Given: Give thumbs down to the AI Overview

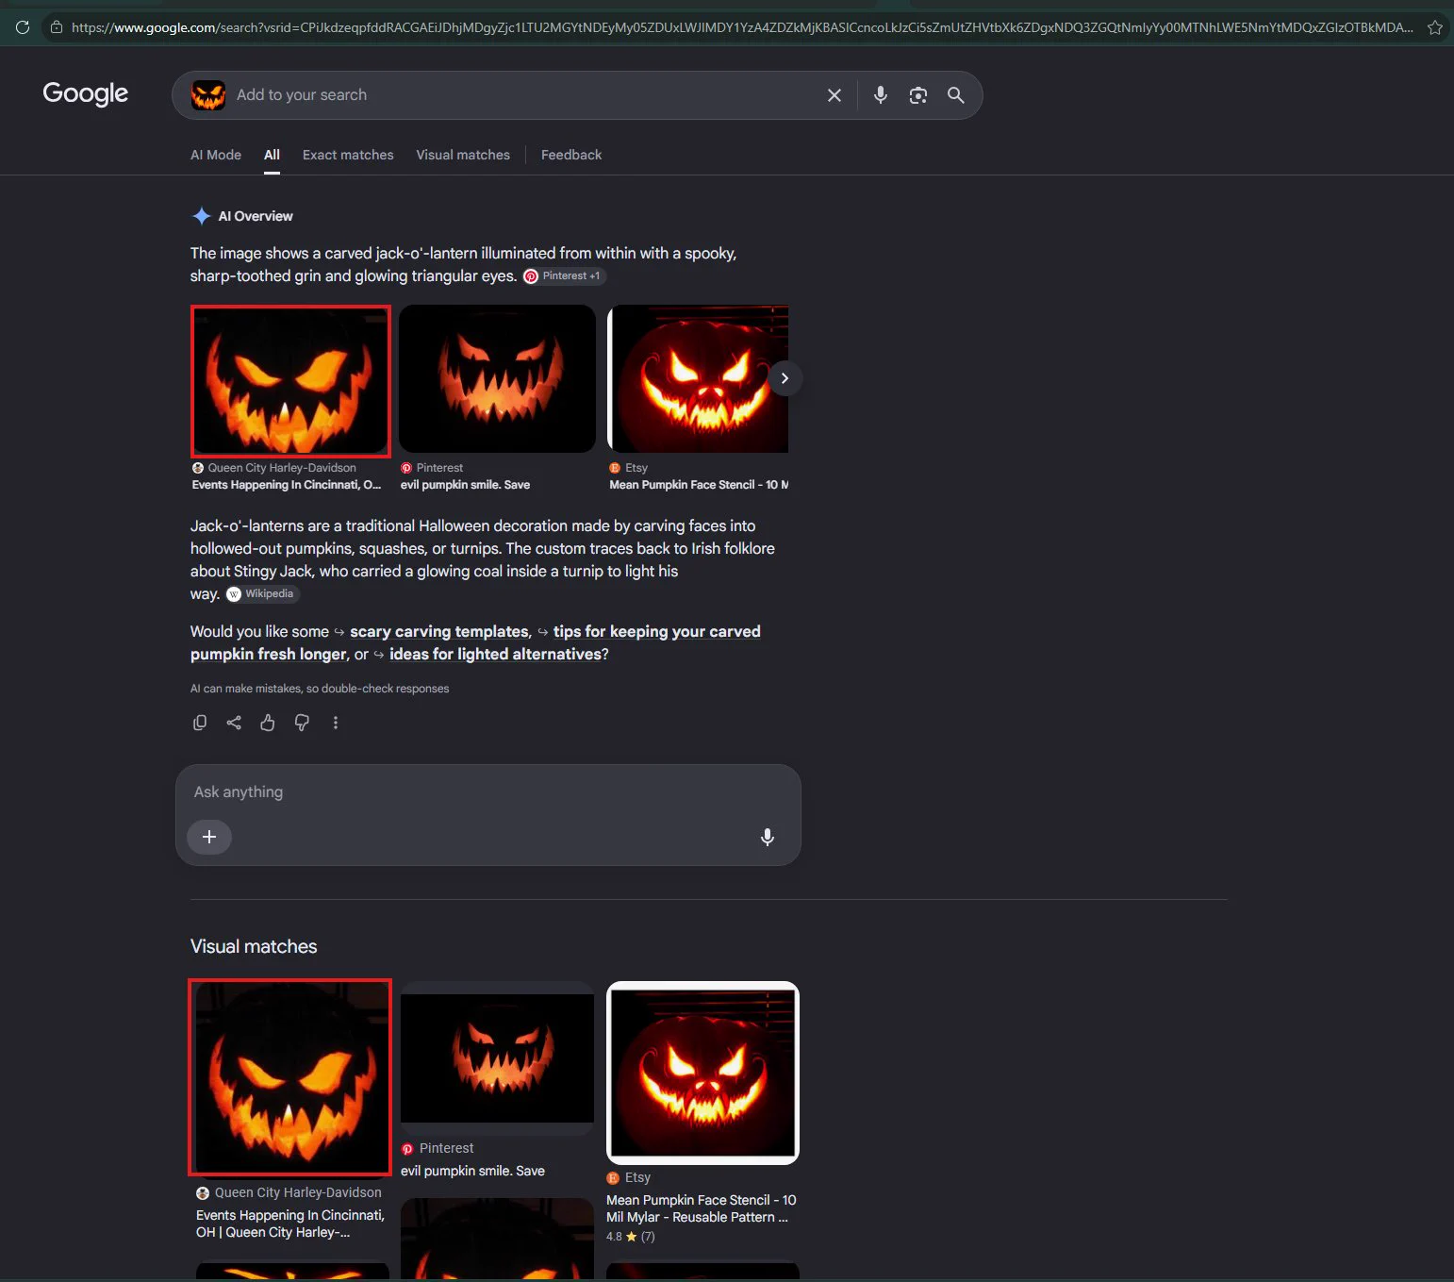Looking at the screenshot, I should click(x=302, y=723).
